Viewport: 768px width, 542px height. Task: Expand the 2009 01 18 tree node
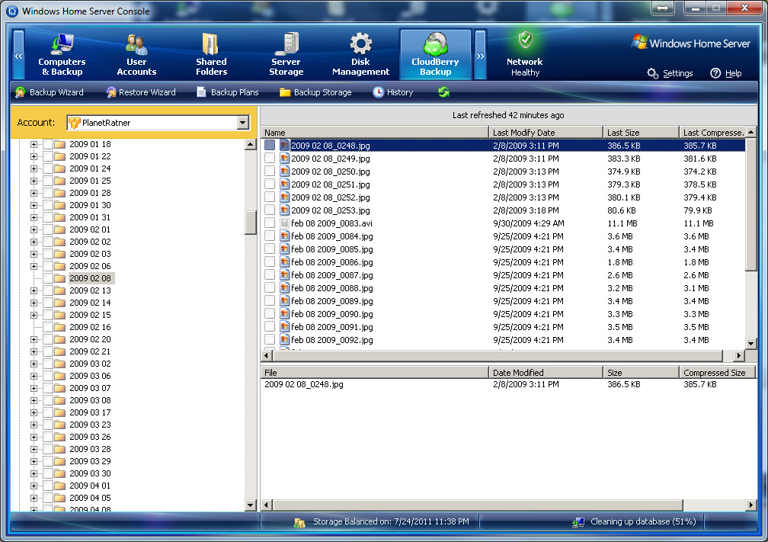(32, 144)
